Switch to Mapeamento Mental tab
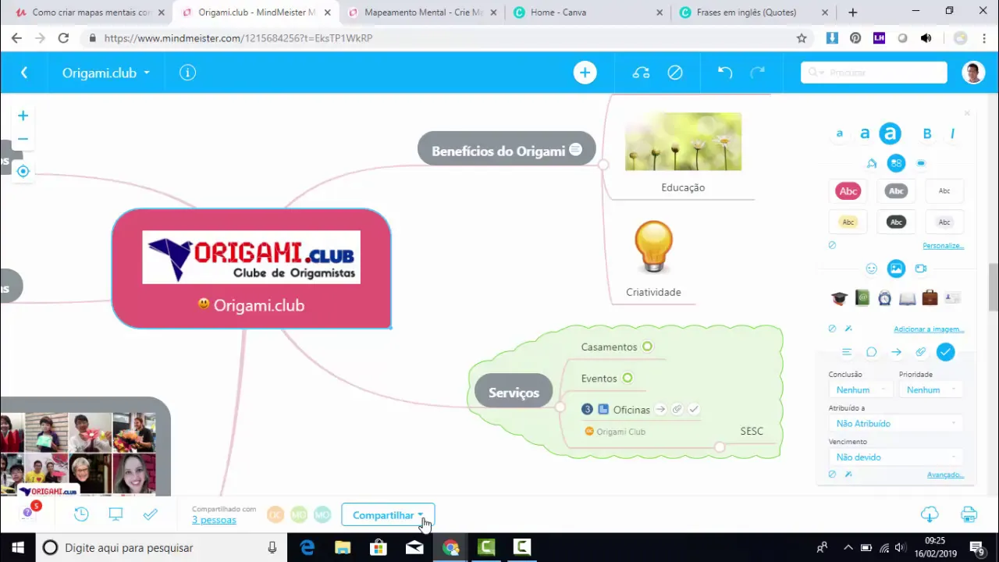 (x=421, y=12)
